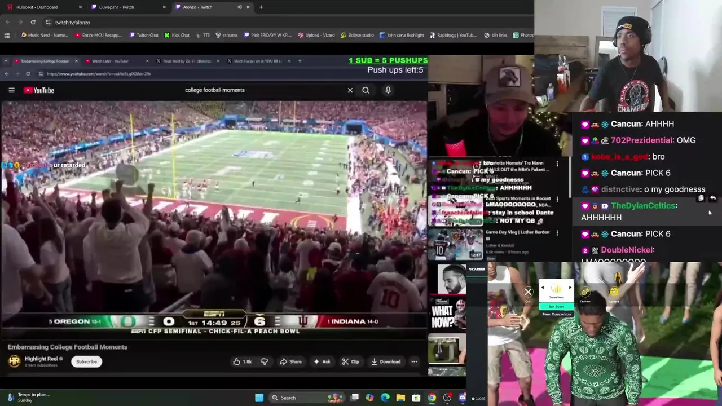Go to YouTube home via logo
Viewport: 722px width, 406px height.
tap(39, 90)
